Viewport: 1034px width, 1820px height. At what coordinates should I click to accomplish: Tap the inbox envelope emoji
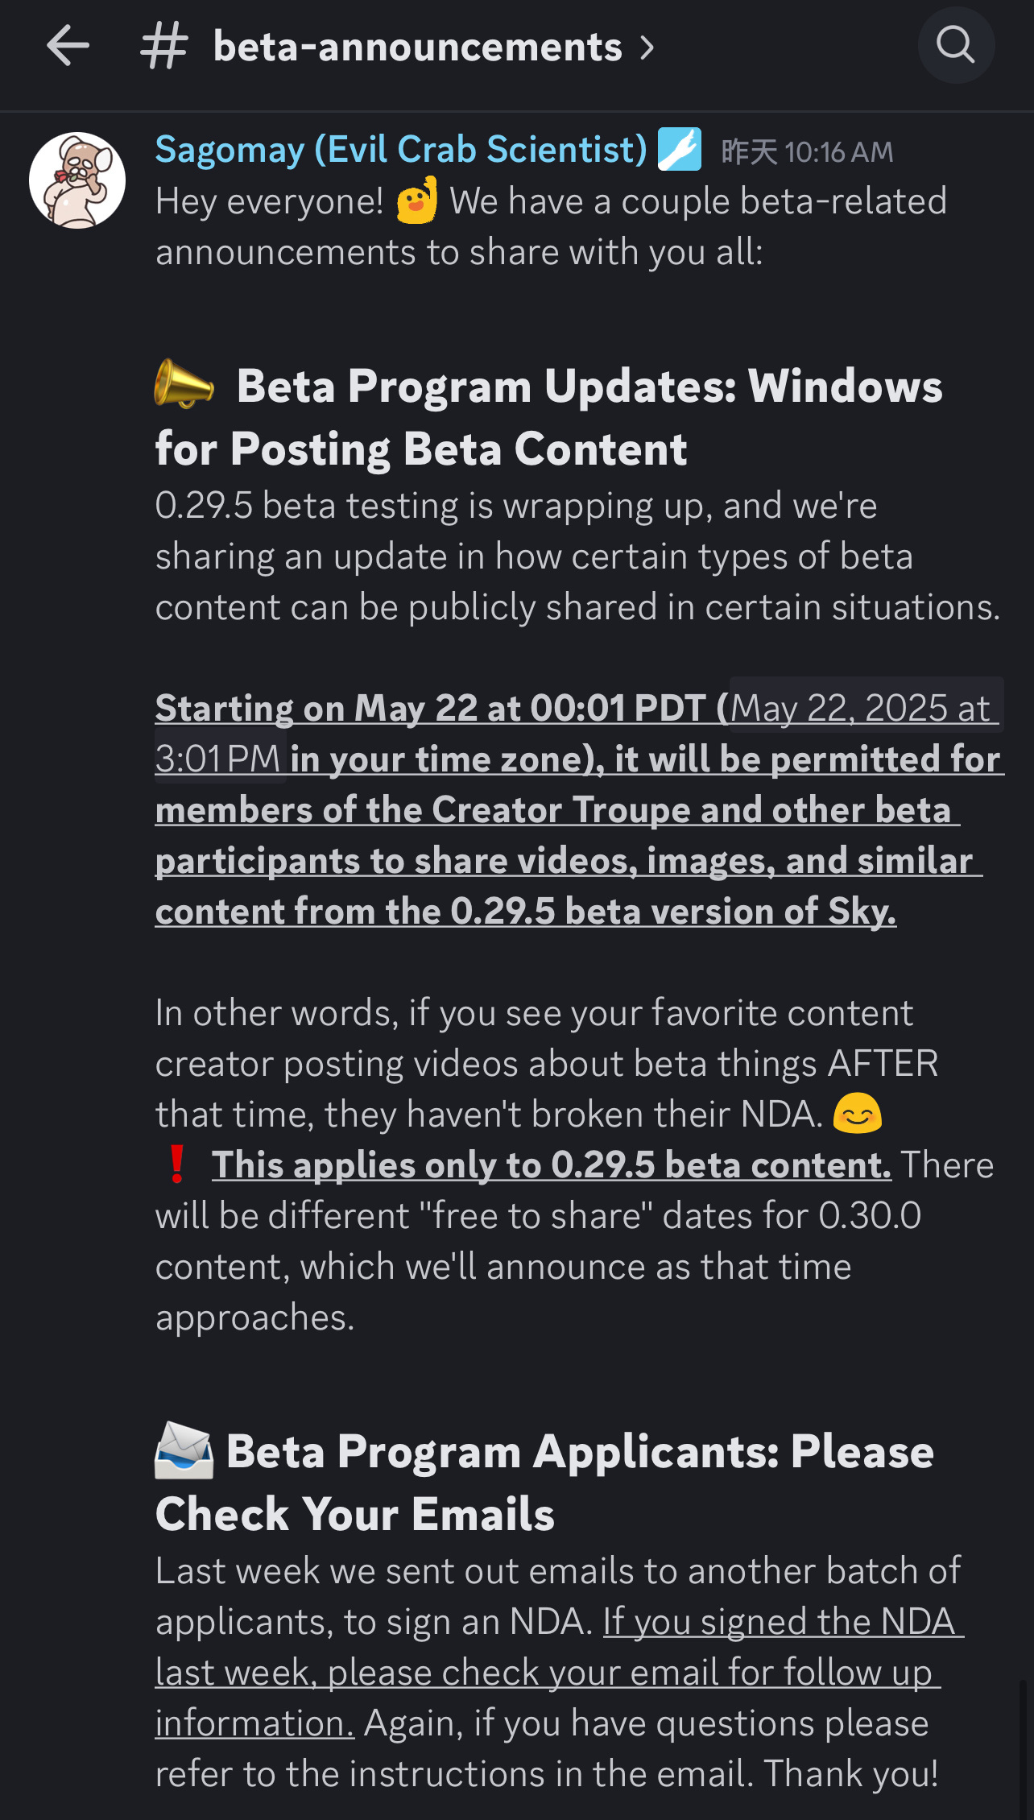tap(184, 1451)
